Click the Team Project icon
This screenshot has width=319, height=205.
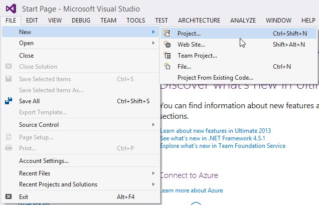(168, 56)
